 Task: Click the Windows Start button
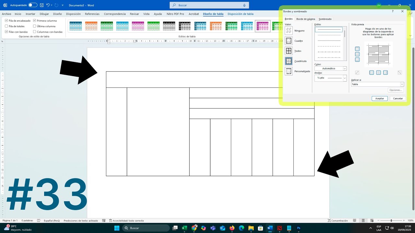click(x=117, y=228)
